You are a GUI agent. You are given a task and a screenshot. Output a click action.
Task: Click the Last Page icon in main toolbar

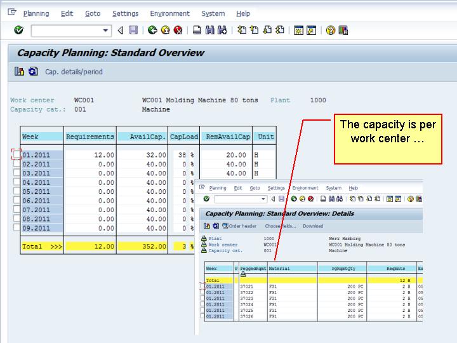click(x=280, y=30)
